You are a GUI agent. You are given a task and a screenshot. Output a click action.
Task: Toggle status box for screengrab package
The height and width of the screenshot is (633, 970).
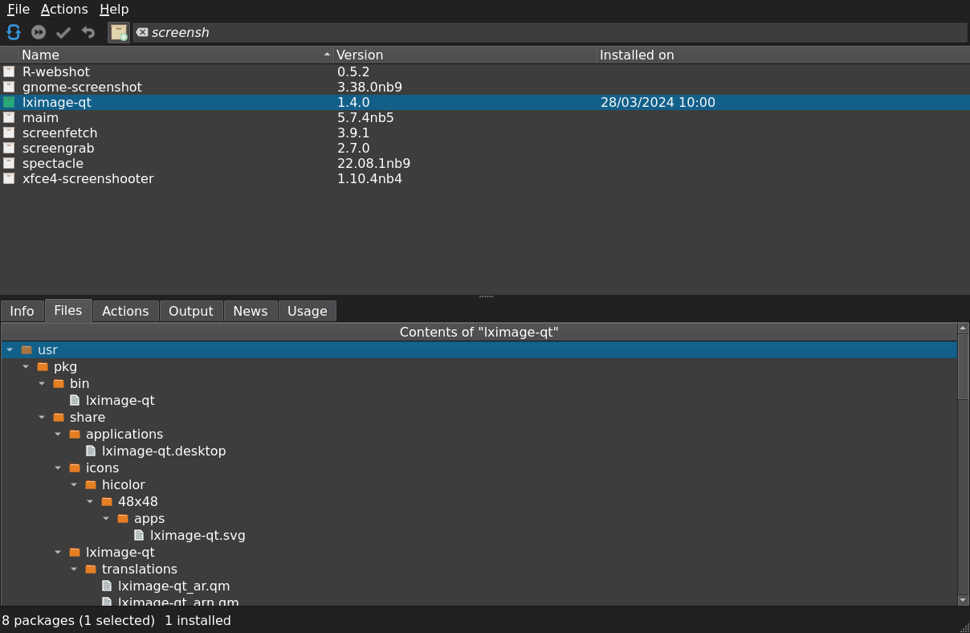tap(9, 148)
